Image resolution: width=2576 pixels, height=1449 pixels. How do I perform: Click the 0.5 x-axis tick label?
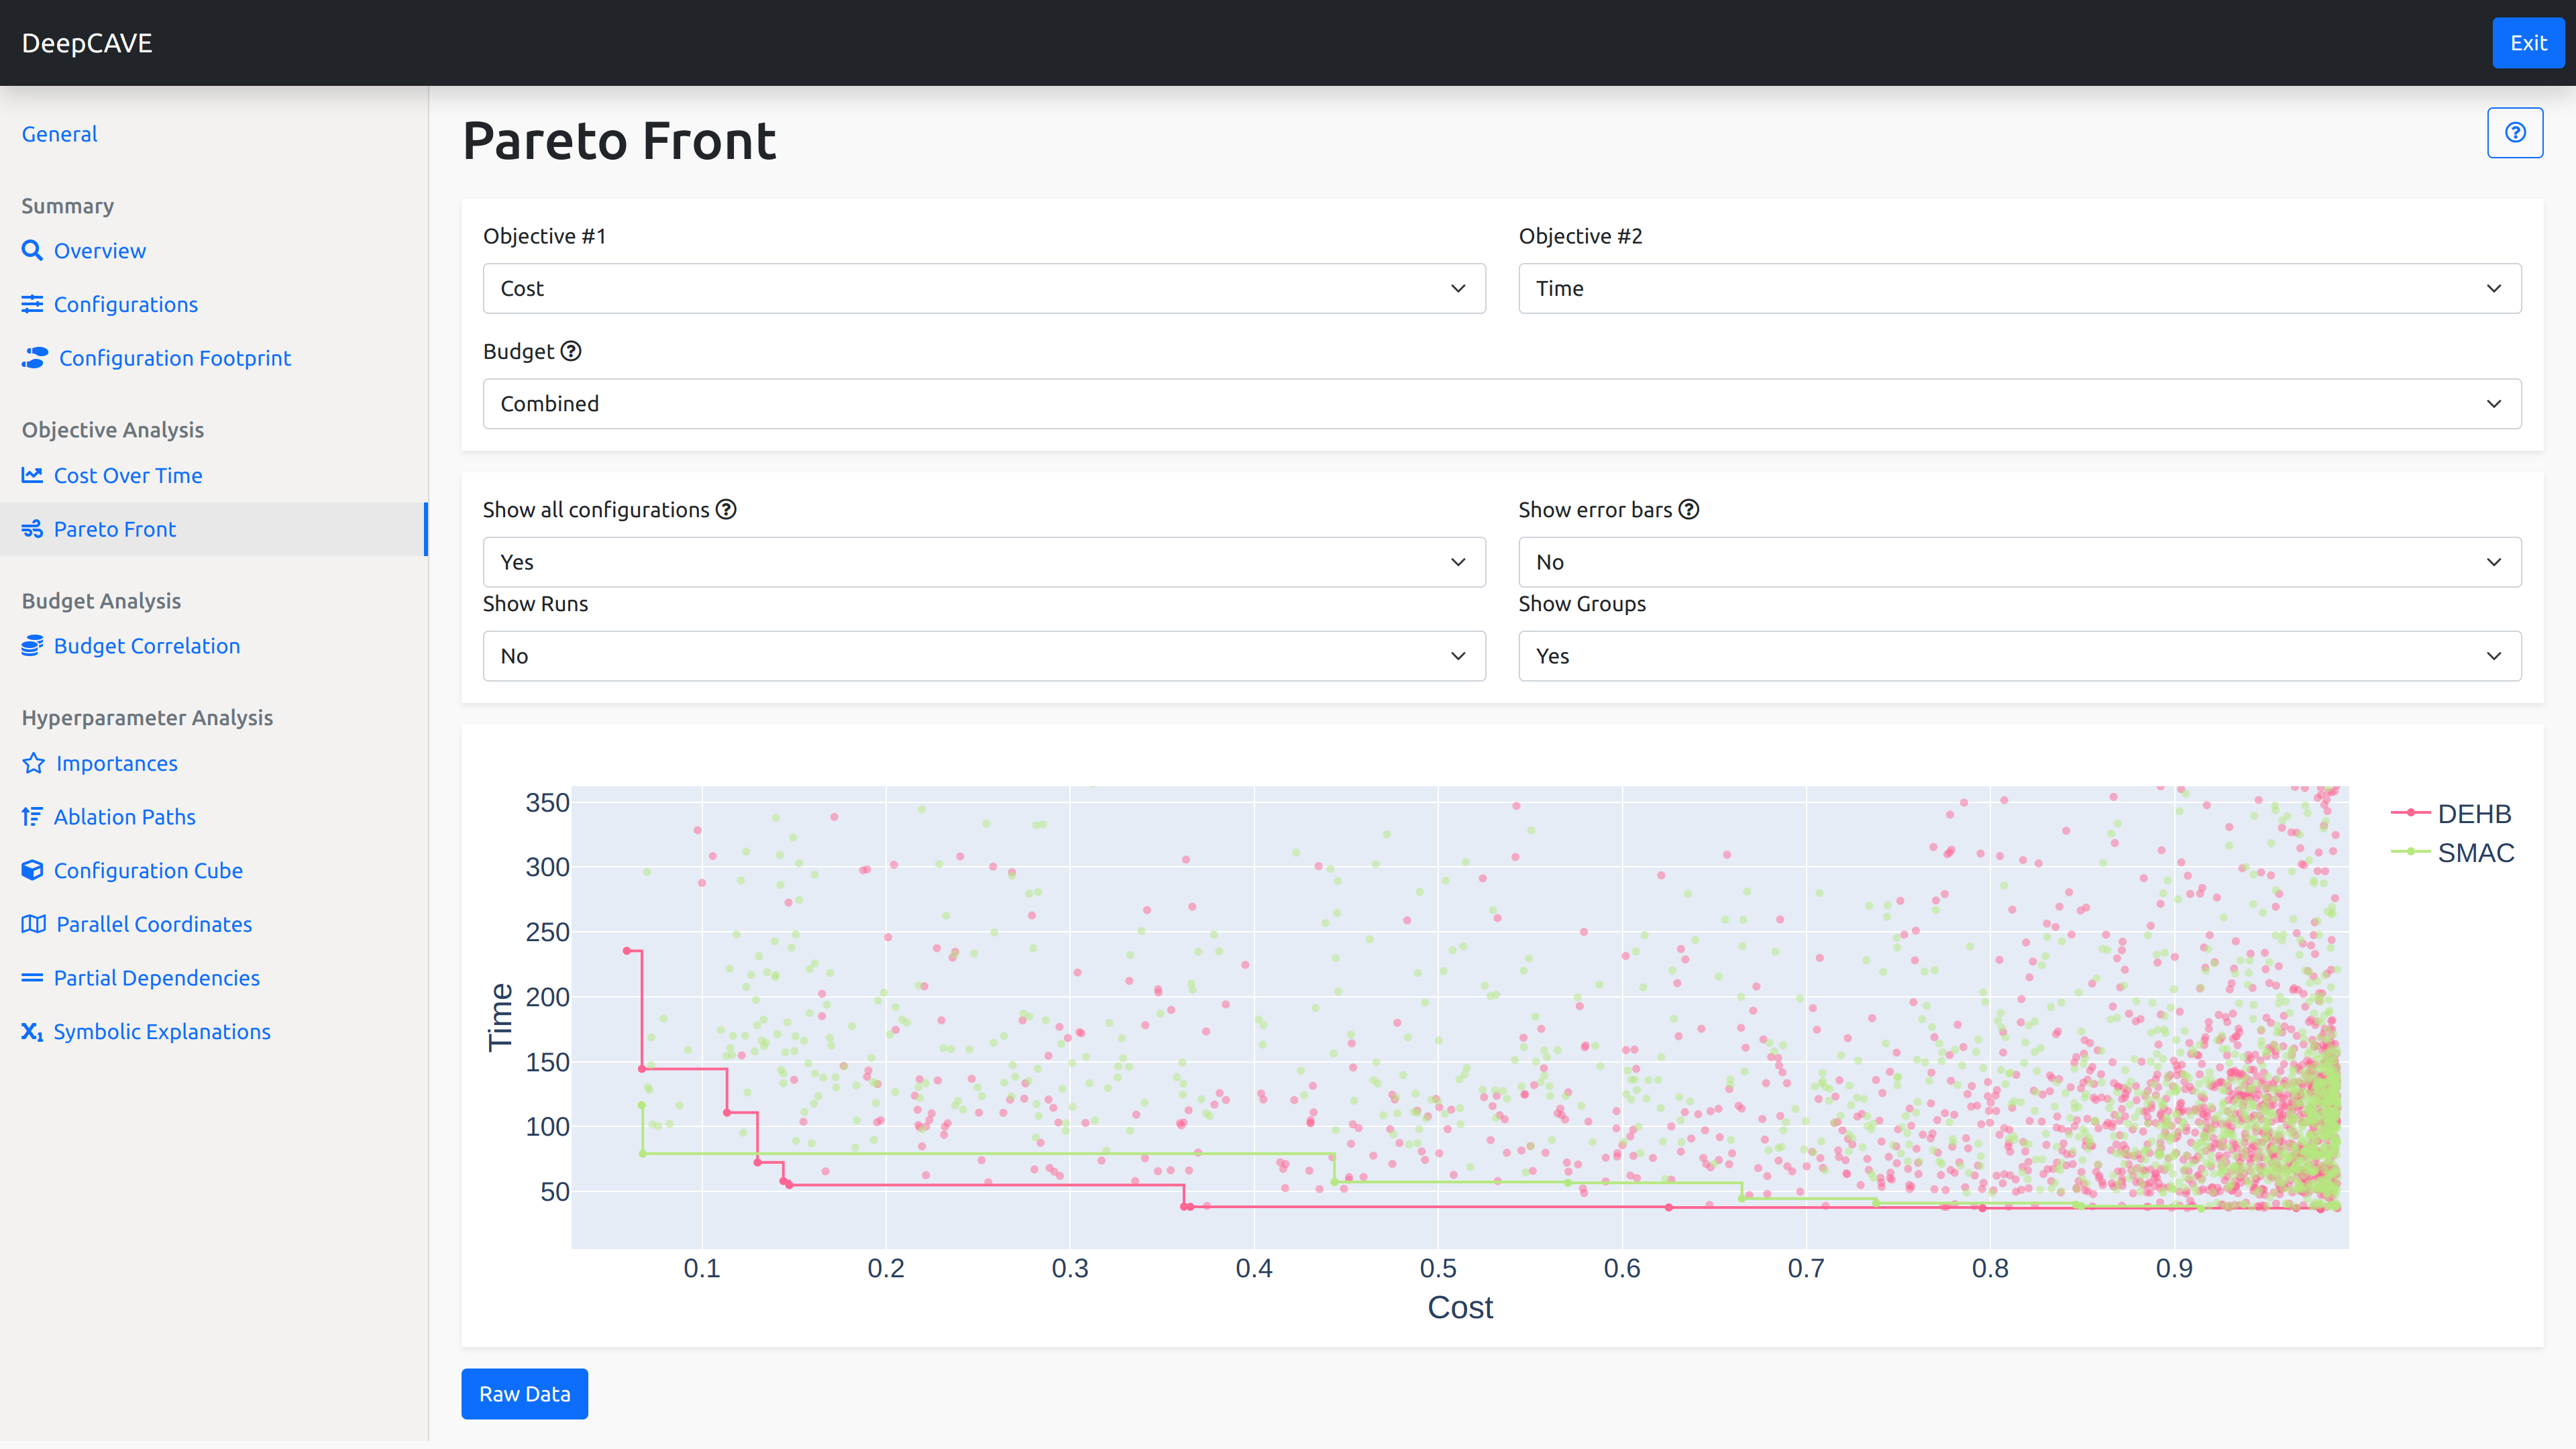[1438, 1268]
